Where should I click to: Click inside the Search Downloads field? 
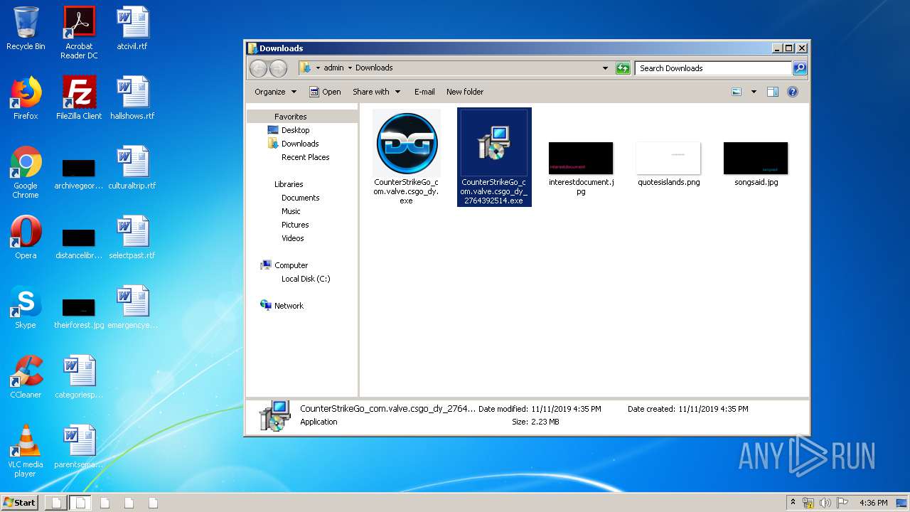coord(711,68)
